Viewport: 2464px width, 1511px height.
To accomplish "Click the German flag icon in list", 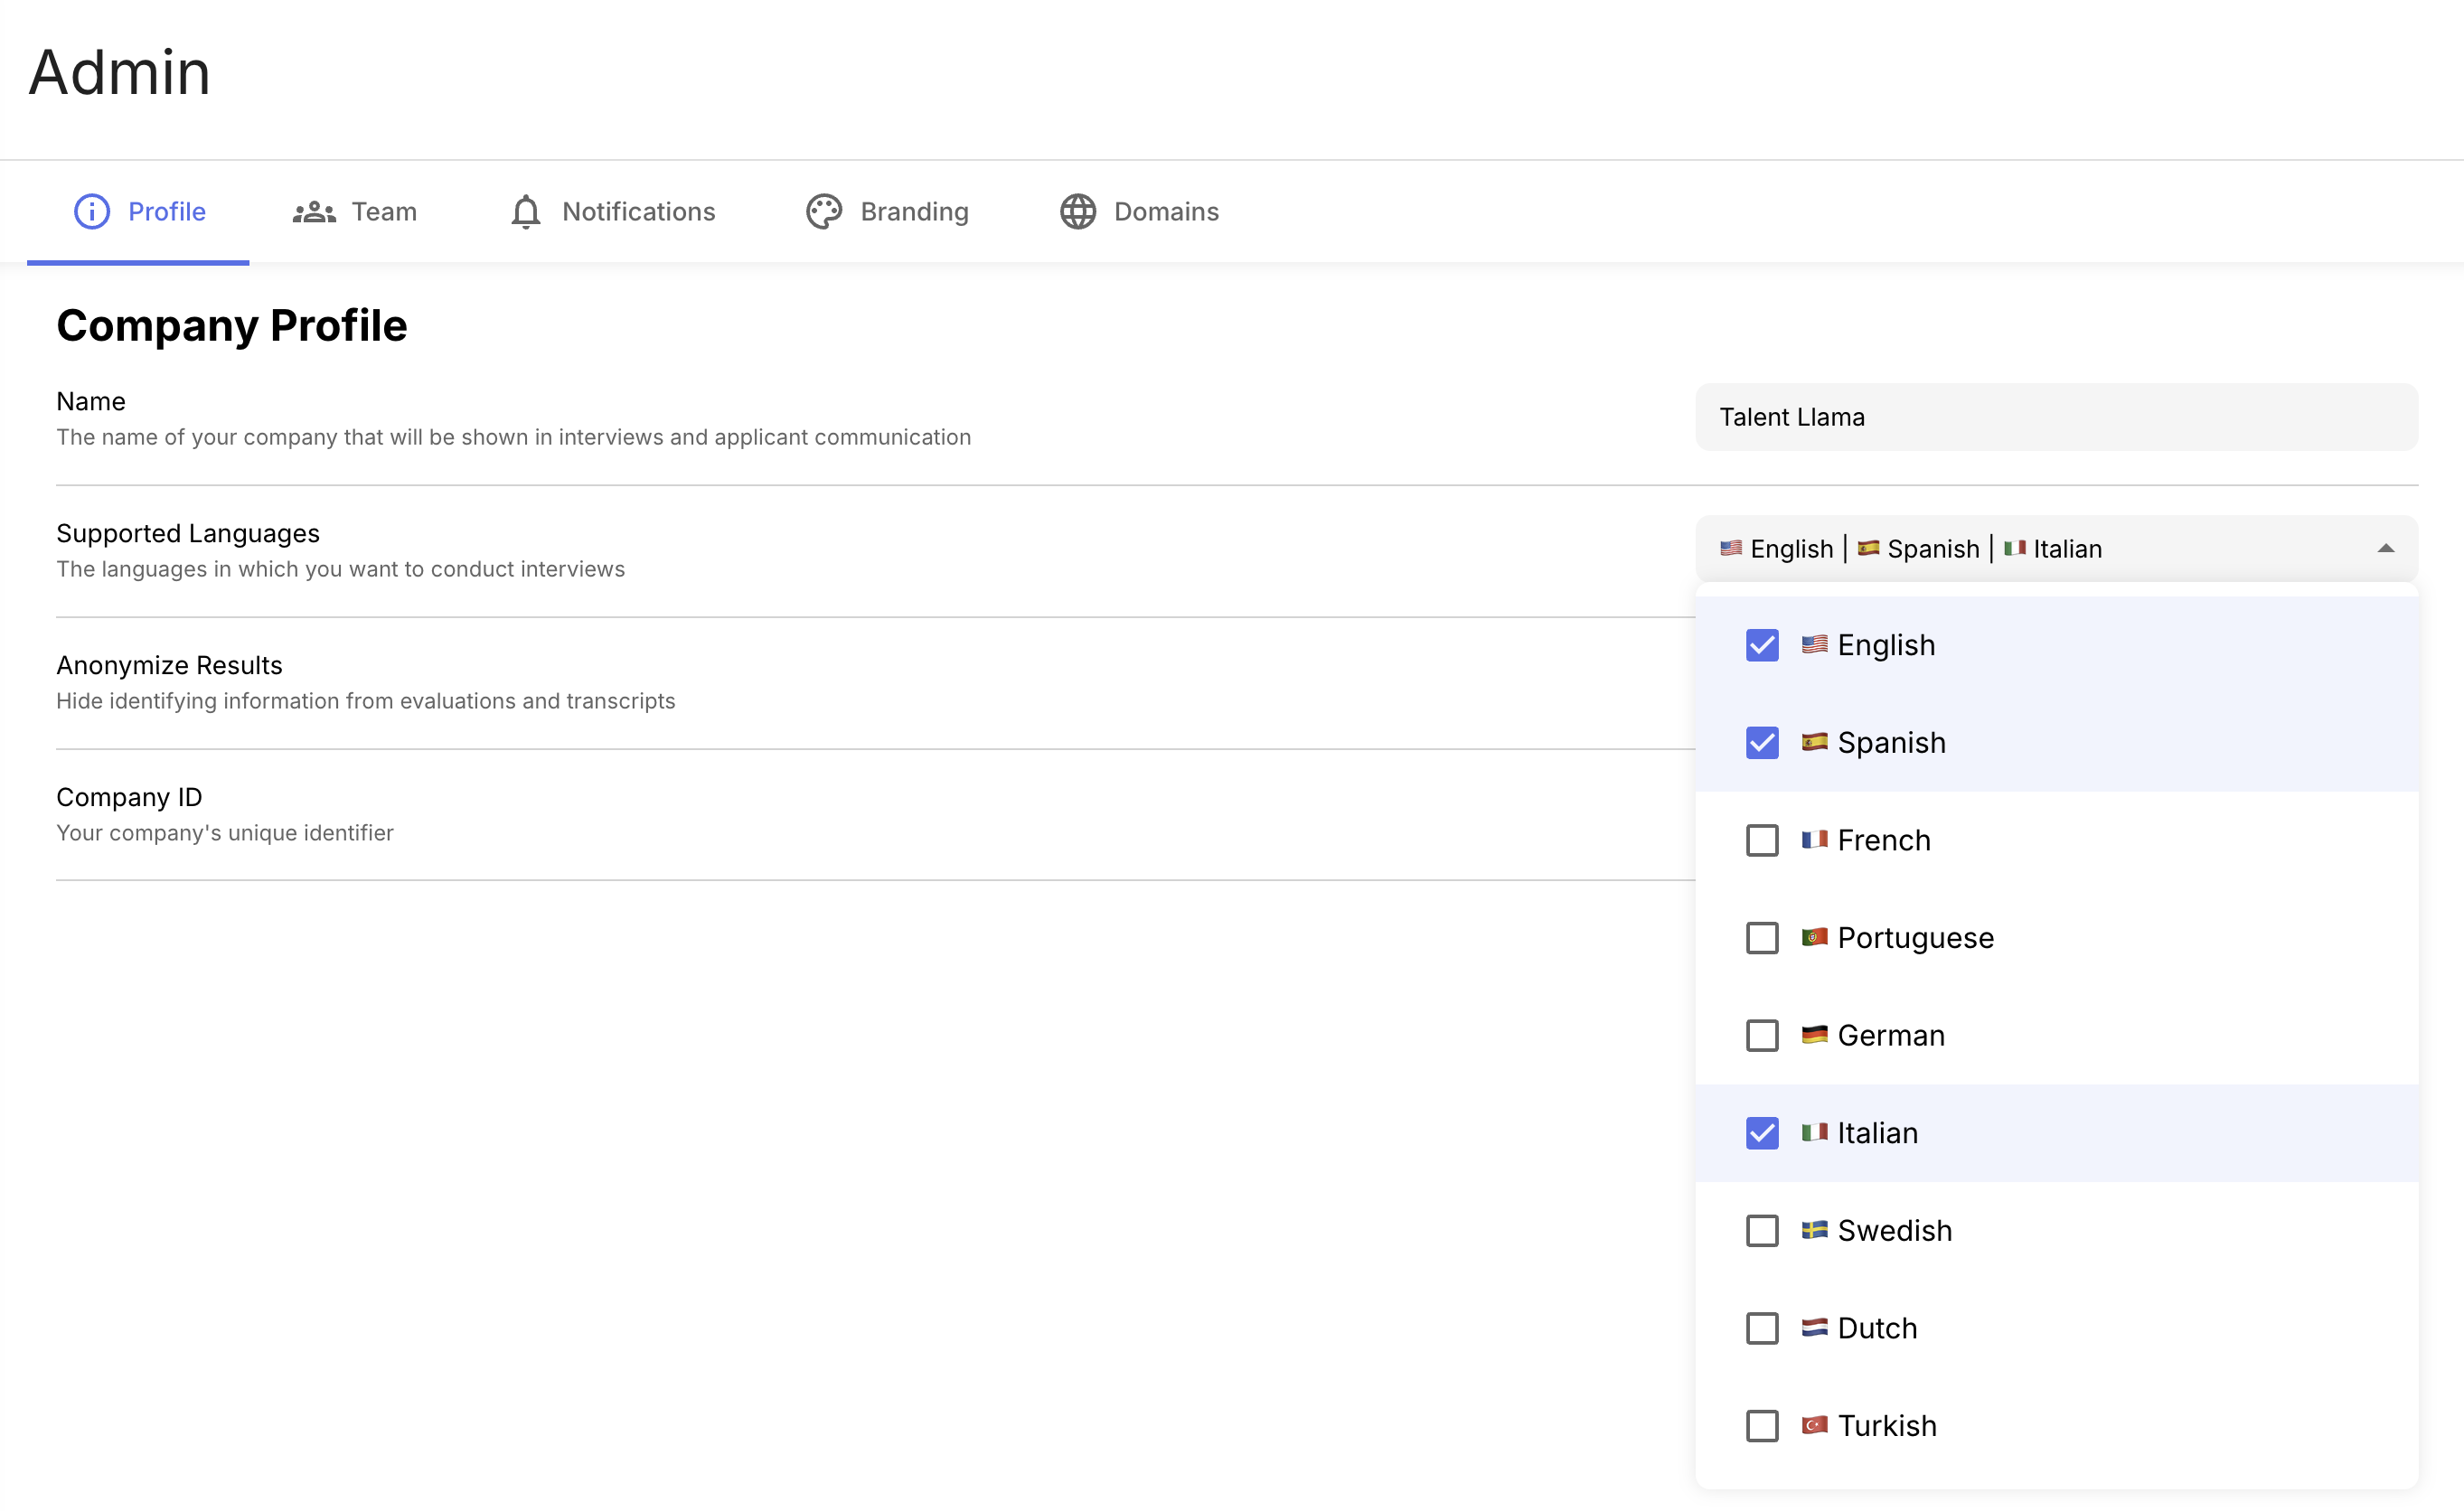I will pyautogui.click(x=1814, y=1035).
